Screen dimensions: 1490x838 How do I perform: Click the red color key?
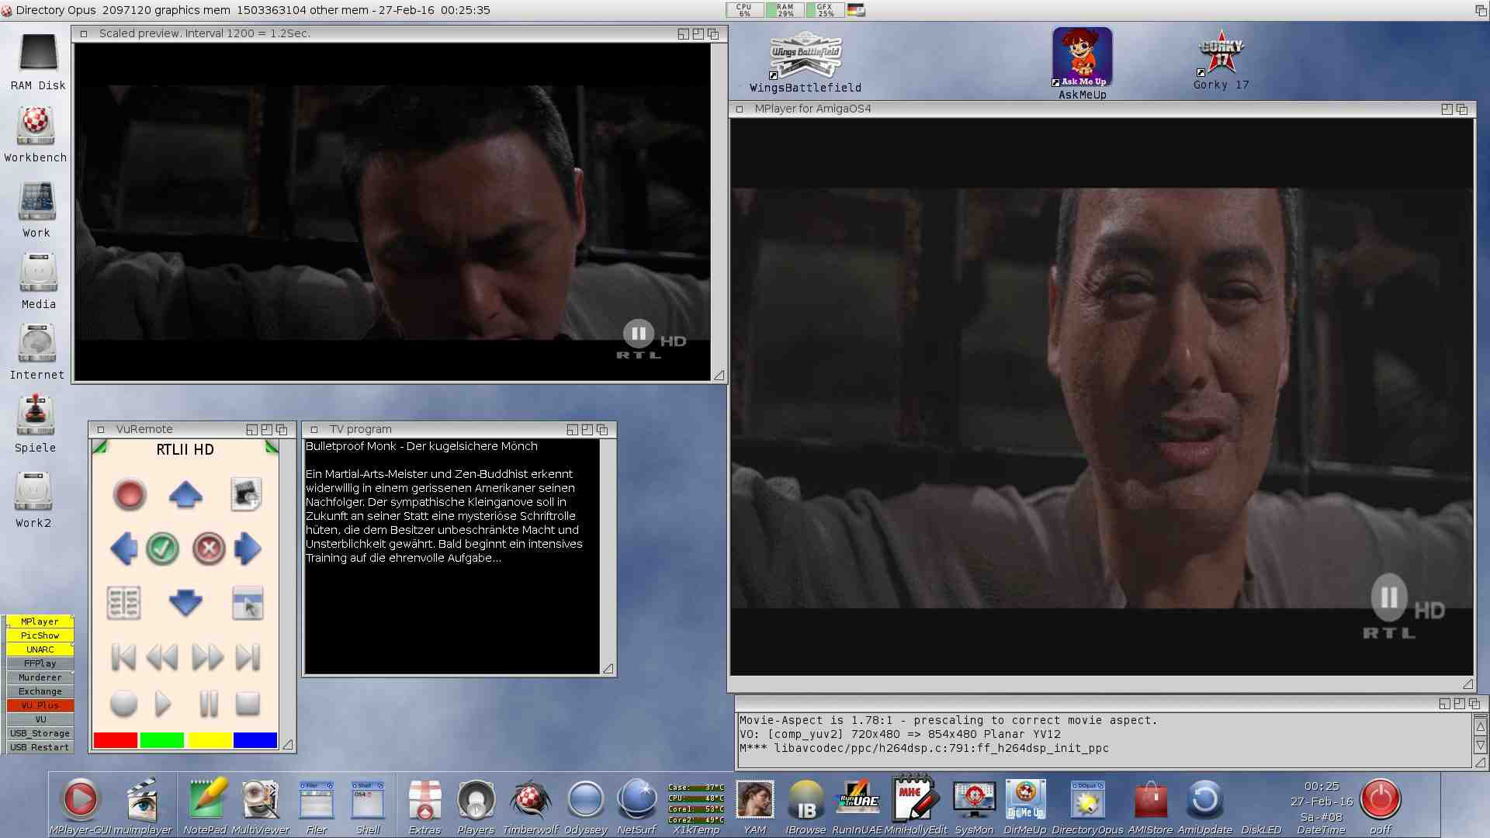point(116,740)
